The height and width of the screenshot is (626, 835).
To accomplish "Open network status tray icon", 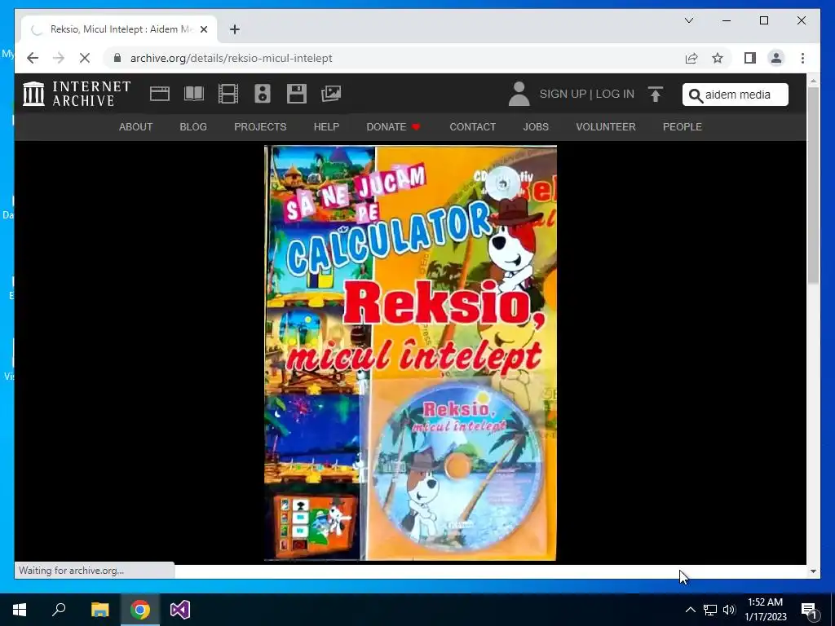I will (710, 610).
